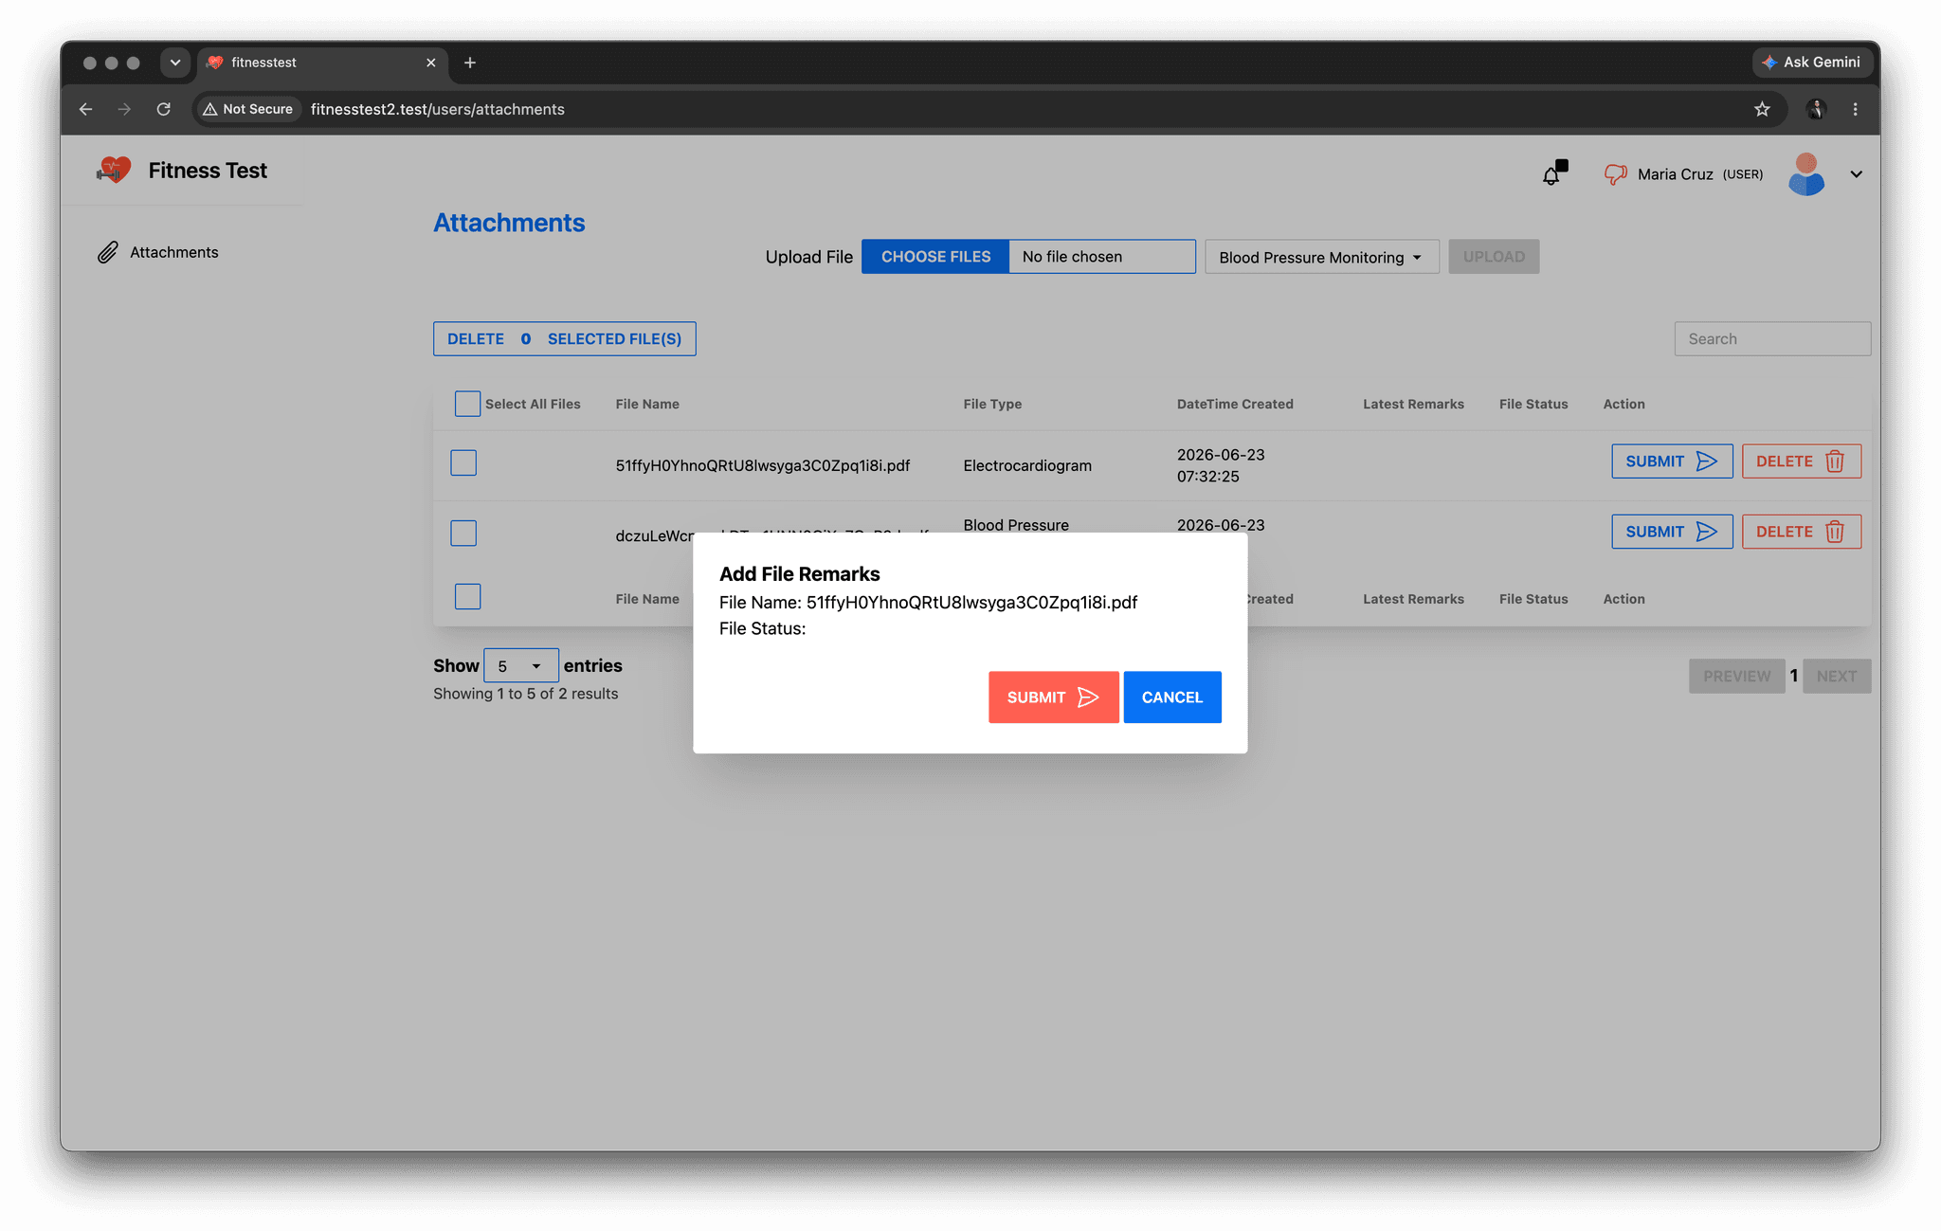This screenshot has height=1231, width=1941.
Task: Click the Fitness Test heart logo
Action: click(114, 171)
